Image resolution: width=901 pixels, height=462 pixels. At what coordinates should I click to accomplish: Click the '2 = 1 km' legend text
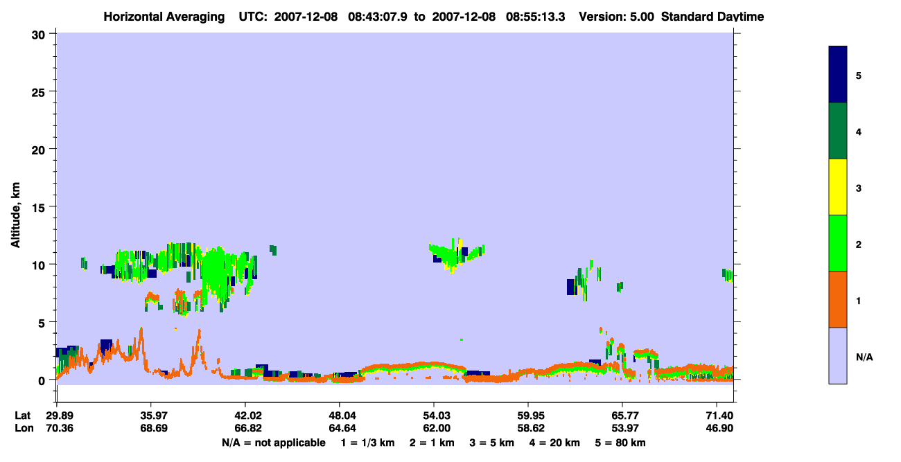(432, 443)
